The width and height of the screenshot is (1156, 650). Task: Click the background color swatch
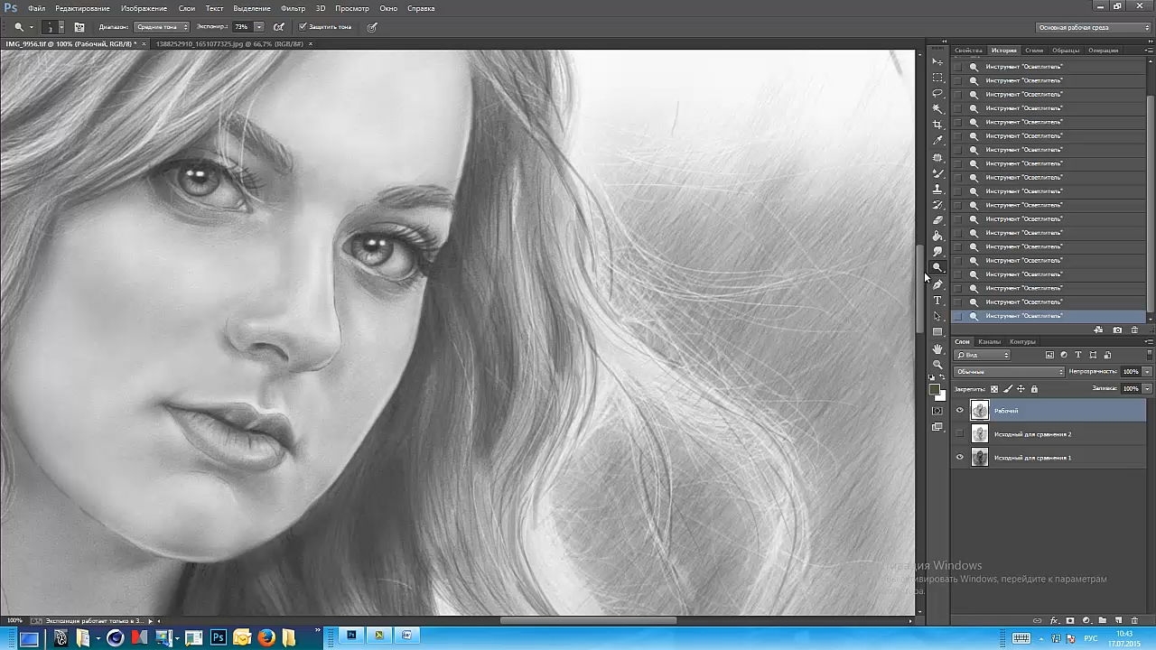tap(941, 395)
